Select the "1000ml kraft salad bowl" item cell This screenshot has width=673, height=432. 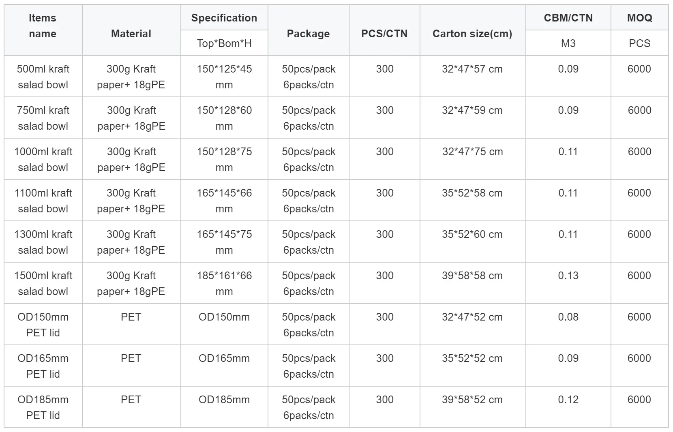43,159
